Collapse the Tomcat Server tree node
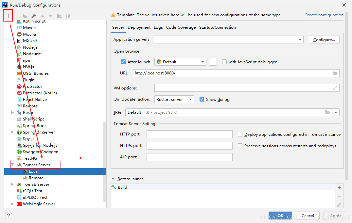Screen dimensions: 352x223 pos(13,165)
